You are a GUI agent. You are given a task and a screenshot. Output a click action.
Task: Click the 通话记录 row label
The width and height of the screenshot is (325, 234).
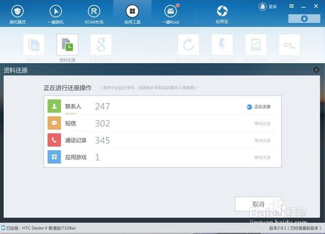pos(76,140)
